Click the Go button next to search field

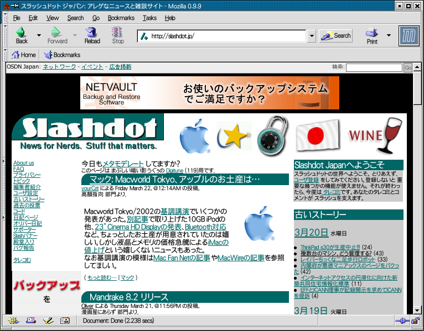point(408,67)
